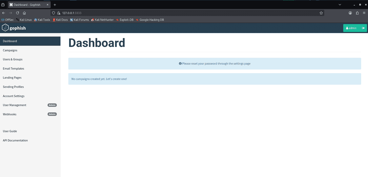
Task: Click the browser home icon
Action: (24, 13)
